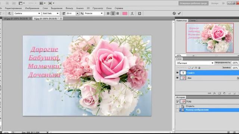Cancel the current text edits
239x134 pixels.
174,13
